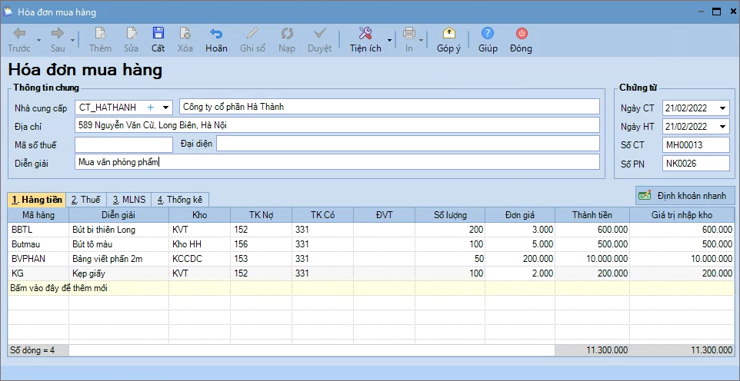Click the Định khoản nhanh button
The height and width of the screenshot is (381, 740).
click(x=685, y=195)
